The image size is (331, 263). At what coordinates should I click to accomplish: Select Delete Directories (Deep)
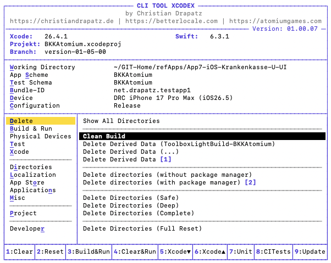(131, 205)
